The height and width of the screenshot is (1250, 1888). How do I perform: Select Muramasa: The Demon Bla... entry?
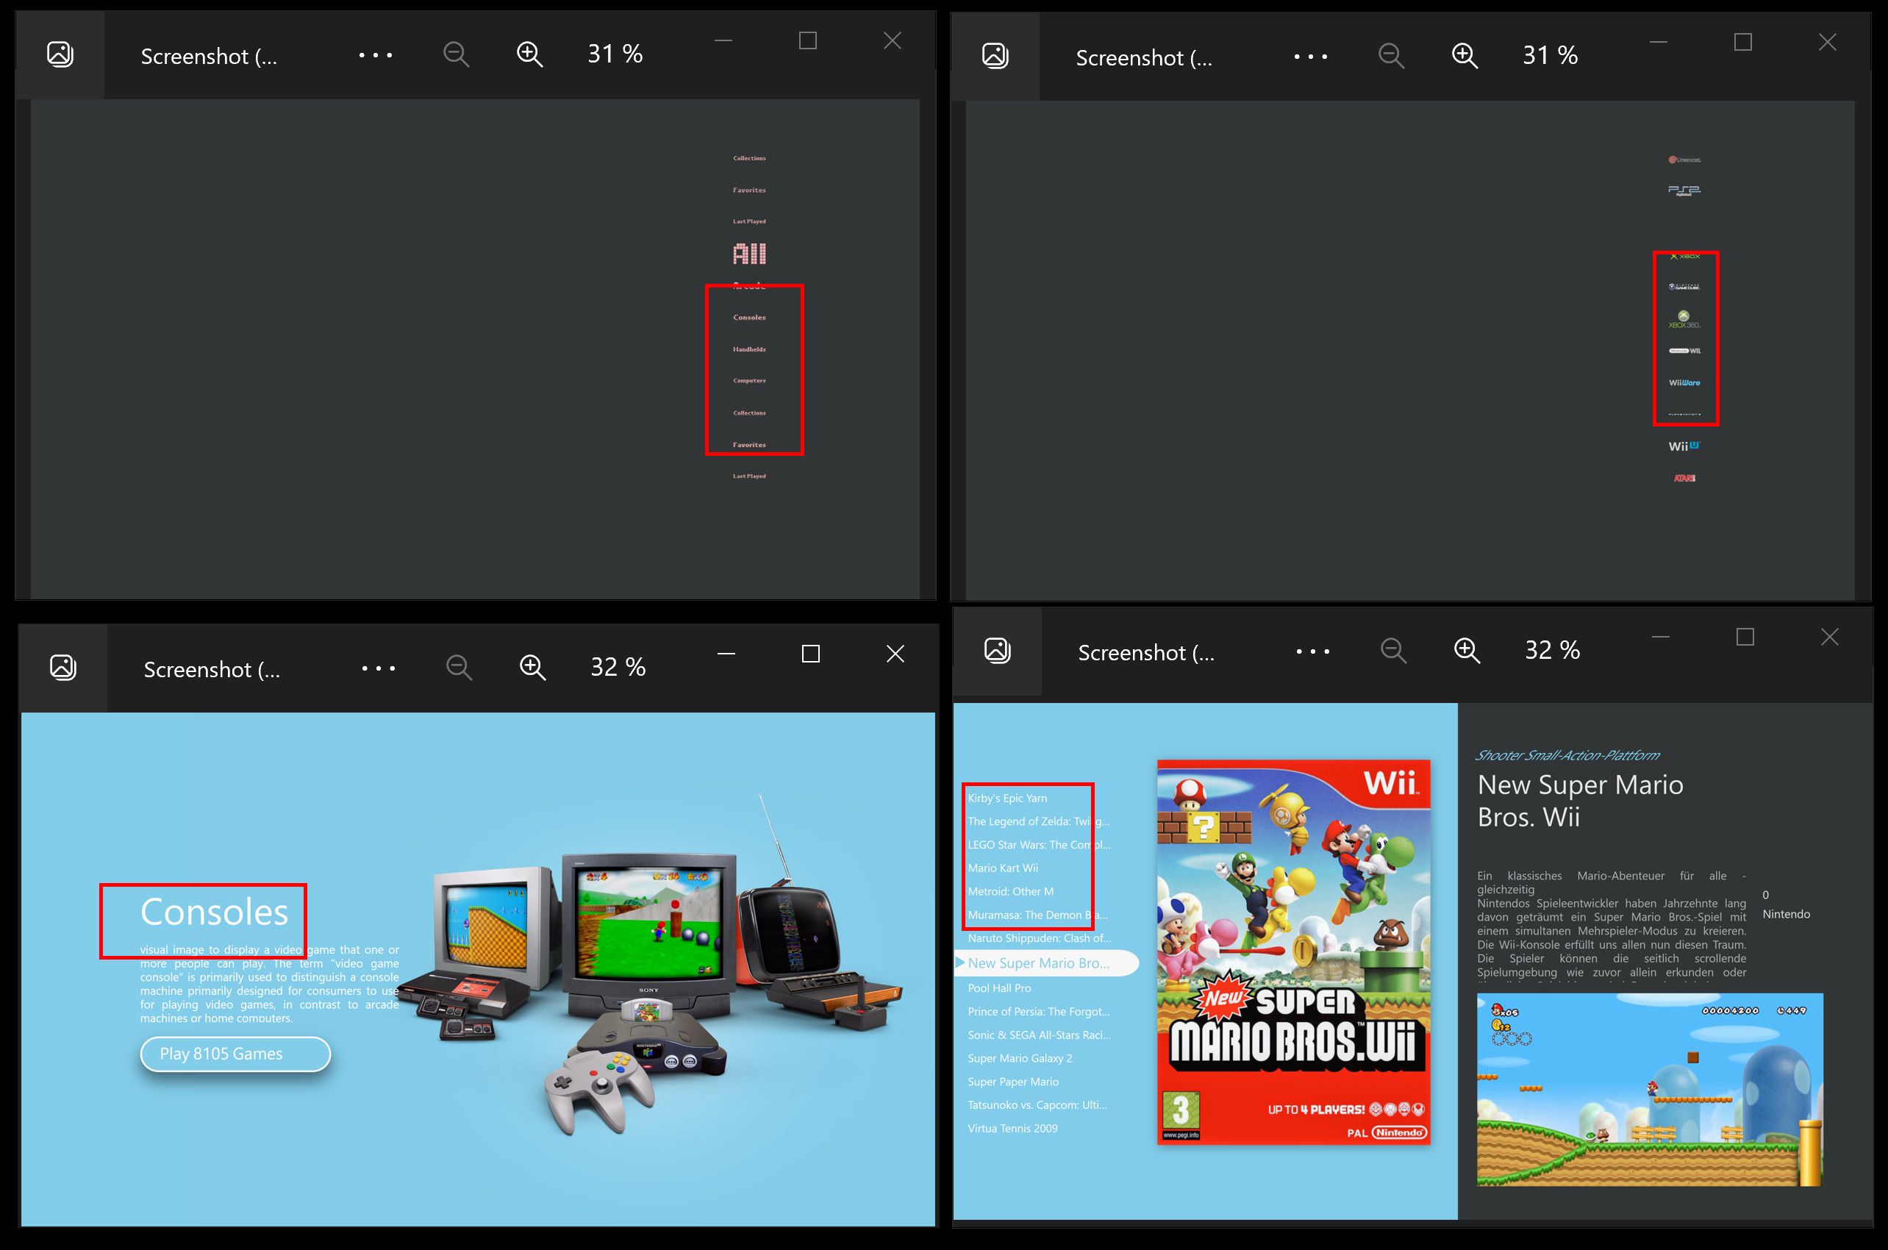click(1037, 915)
